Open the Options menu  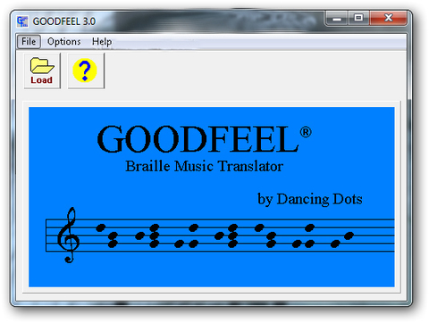pos(64,42)
